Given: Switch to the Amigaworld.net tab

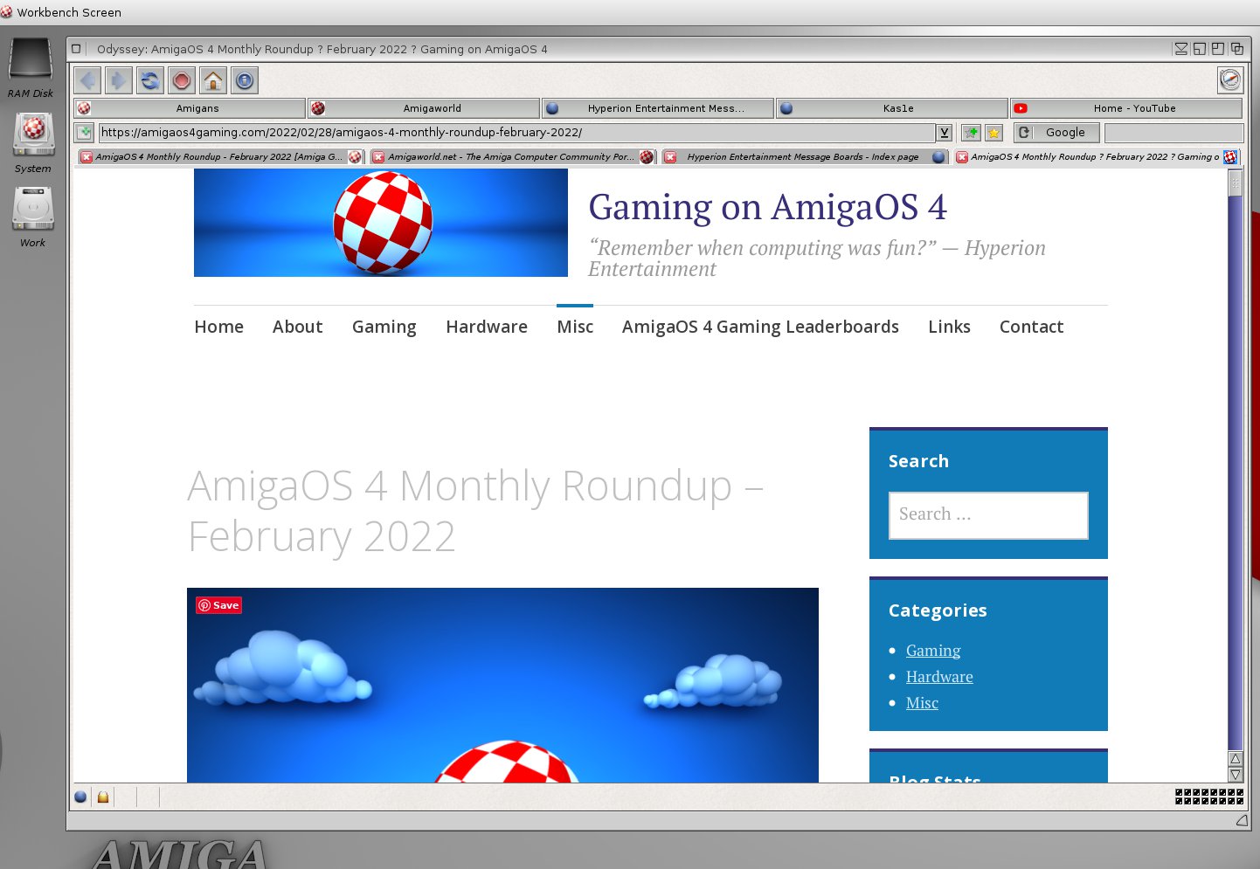Looking at the screenshot, I should tap(511, 157).
